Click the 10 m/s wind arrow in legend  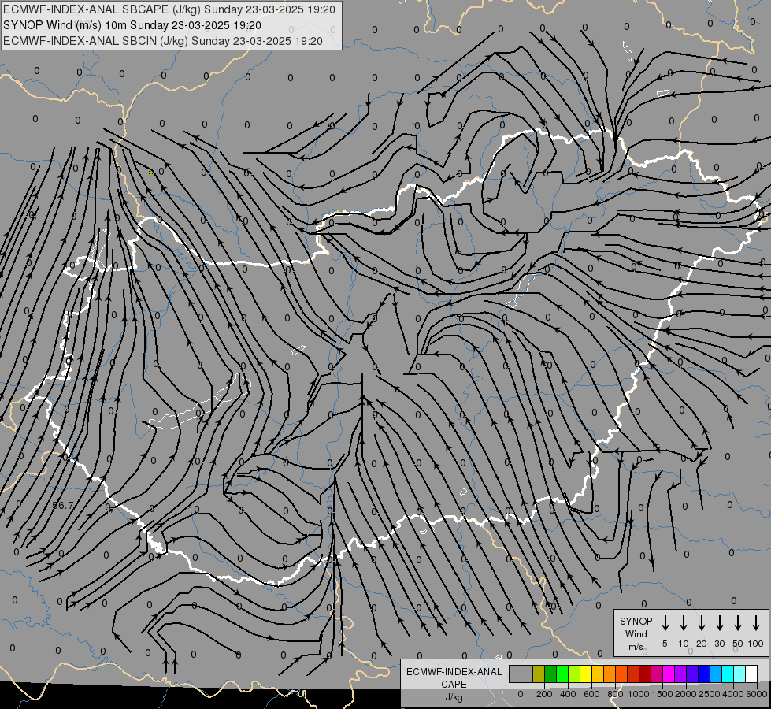pos(683,623)
